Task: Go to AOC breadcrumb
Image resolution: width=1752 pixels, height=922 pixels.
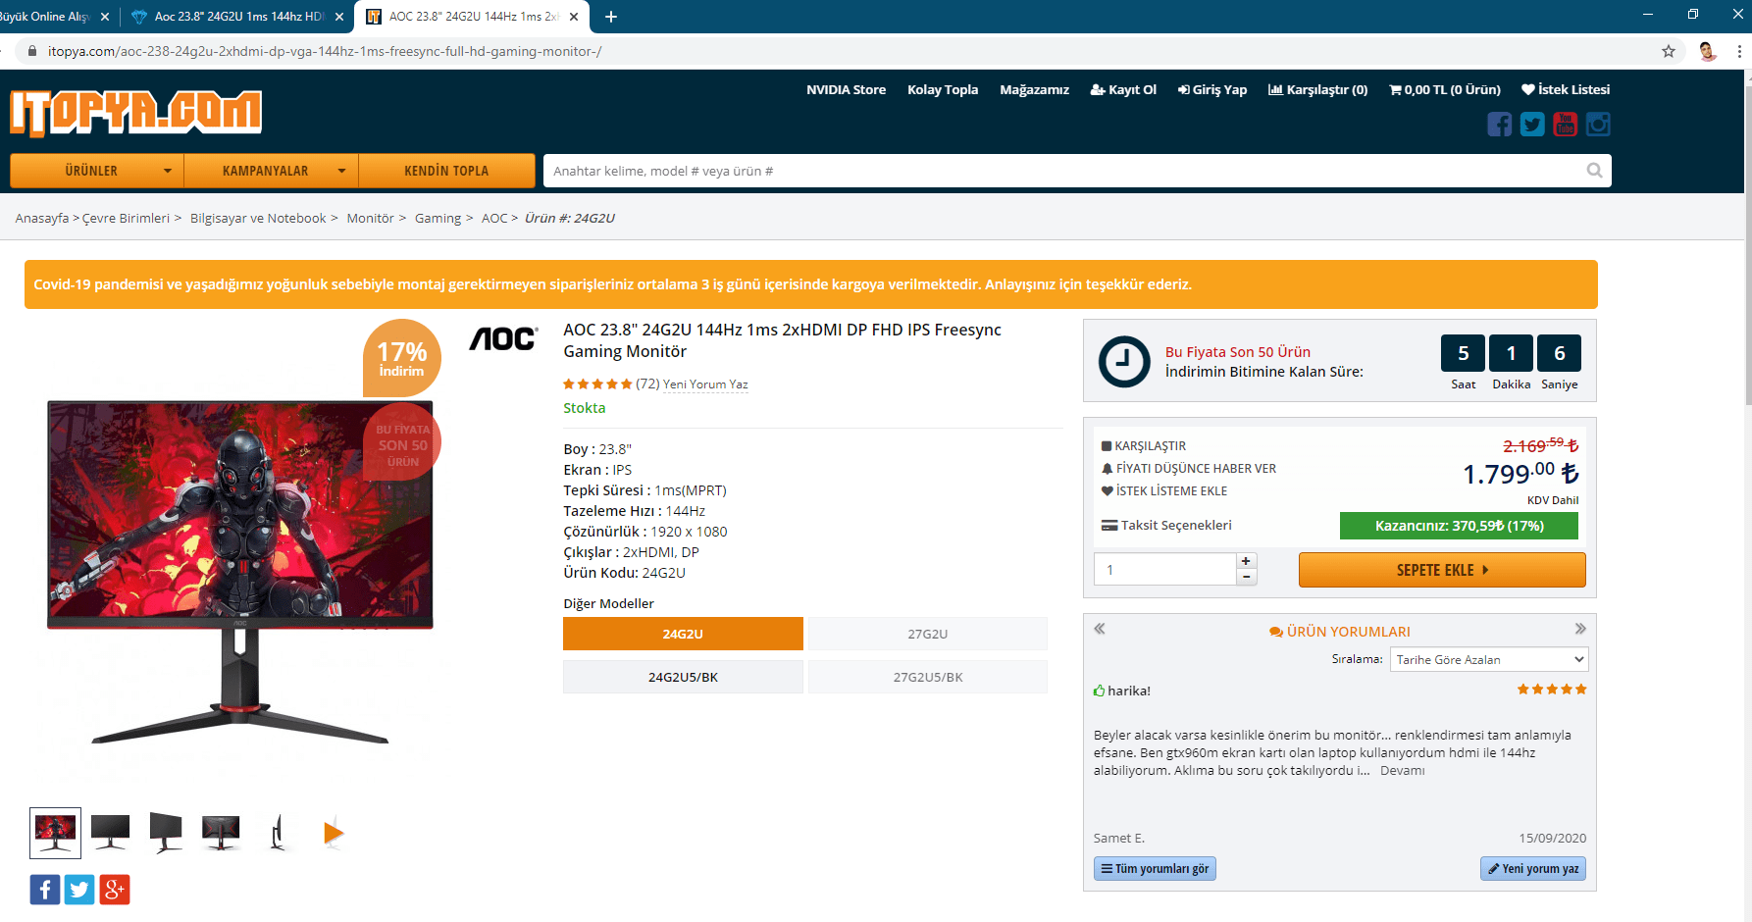Action: (x=494, y=218)
